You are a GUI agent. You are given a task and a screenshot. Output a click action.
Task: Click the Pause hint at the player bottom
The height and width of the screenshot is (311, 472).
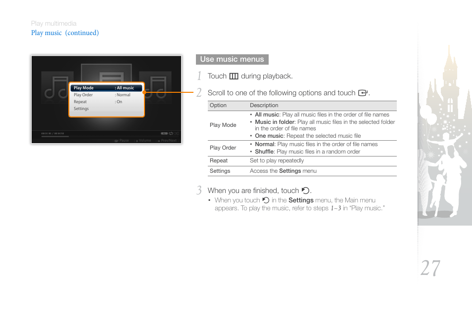coord(122,140)
